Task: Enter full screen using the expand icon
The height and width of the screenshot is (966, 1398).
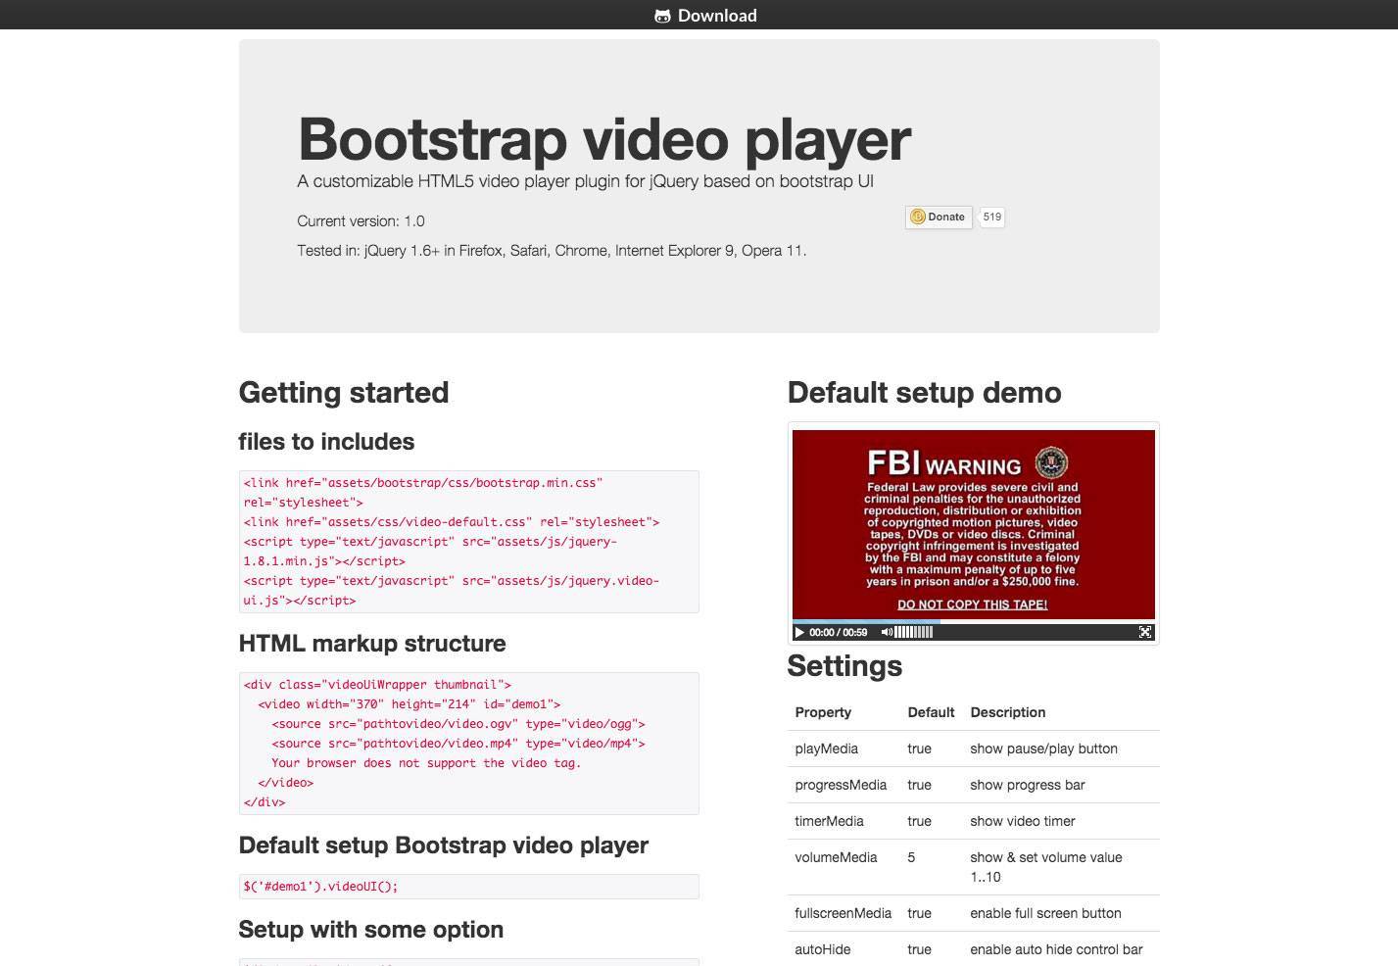Action: click(x=1144, y=632)
